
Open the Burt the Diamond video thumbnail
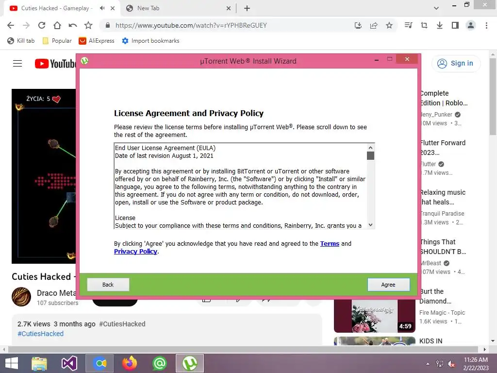point(374,316)
